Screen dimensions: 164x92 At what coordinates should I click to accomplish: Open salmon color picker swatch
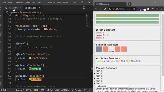coord(45,29)
